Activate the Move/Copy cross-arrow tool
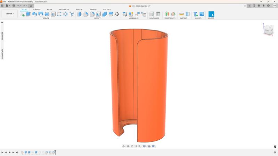Viewport: 278px width, 156px height. coord(117,14)
